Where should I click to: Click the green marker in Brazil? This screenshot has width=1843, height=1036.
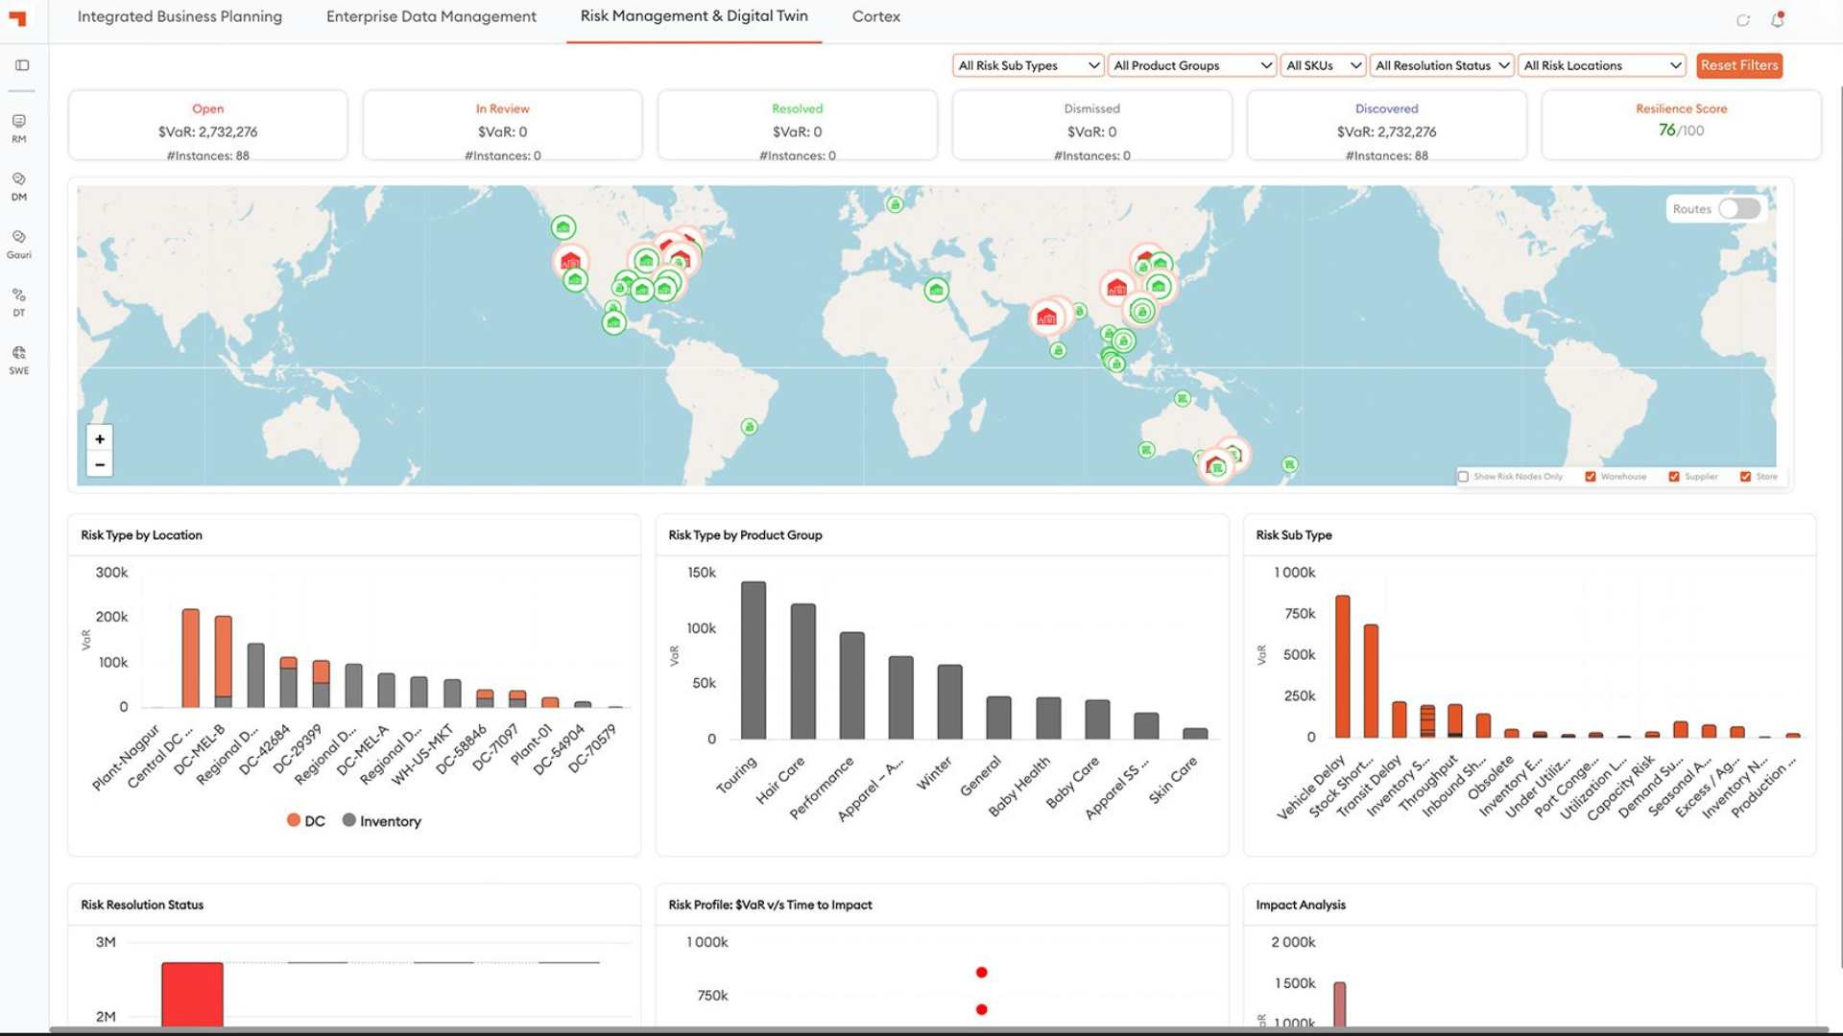click(x=750, y=427)
